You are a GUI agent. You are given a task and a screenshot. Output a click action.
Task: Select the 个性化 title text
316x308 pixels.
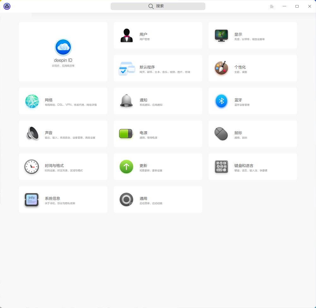click(240, 67)
